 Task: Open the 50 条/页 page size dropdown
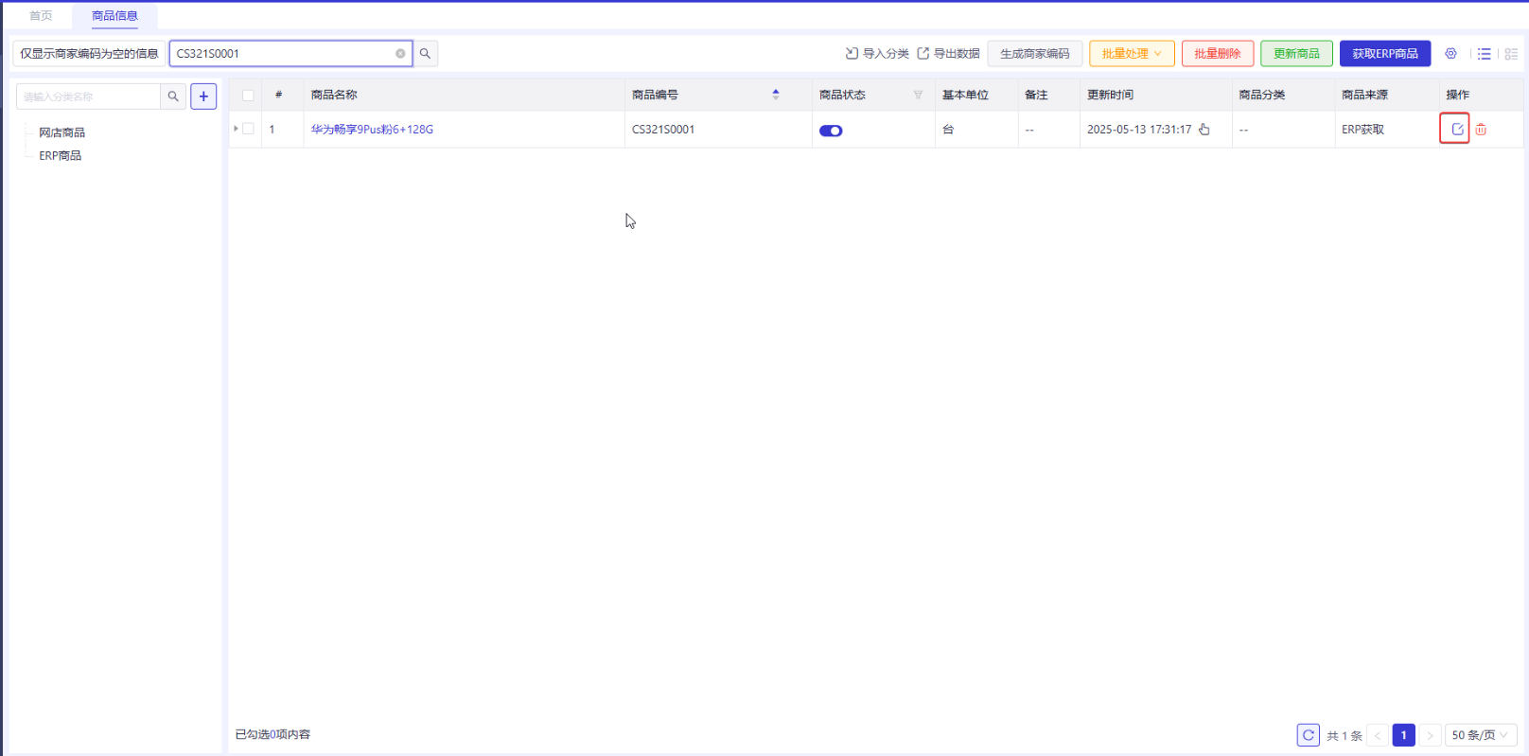tap(1481, 735)
